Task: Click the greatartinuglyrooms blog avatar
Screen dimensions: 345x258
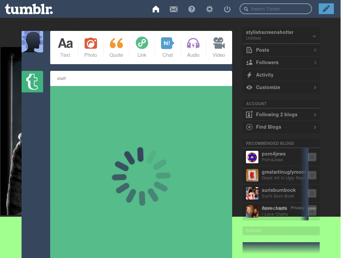Action: coord(252,175)
